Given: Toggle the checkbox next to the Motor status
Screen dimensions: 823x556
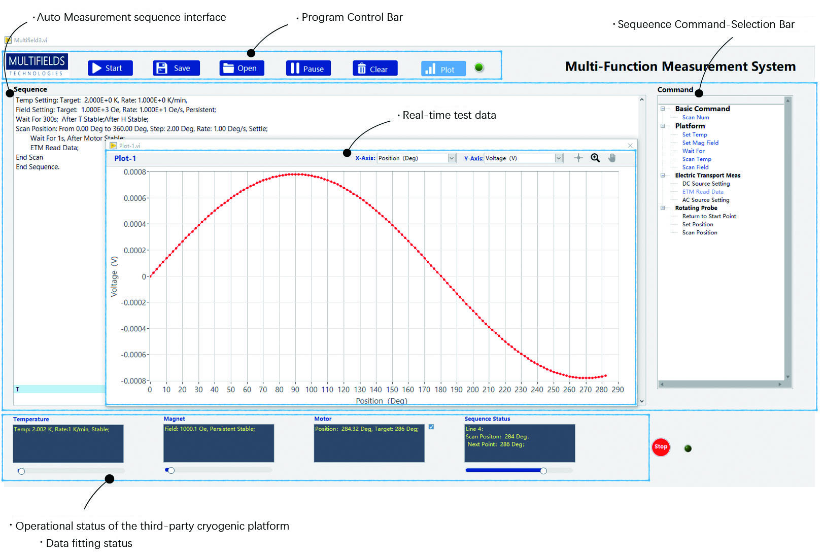Looking at the screenshot, I should point(431,427).
